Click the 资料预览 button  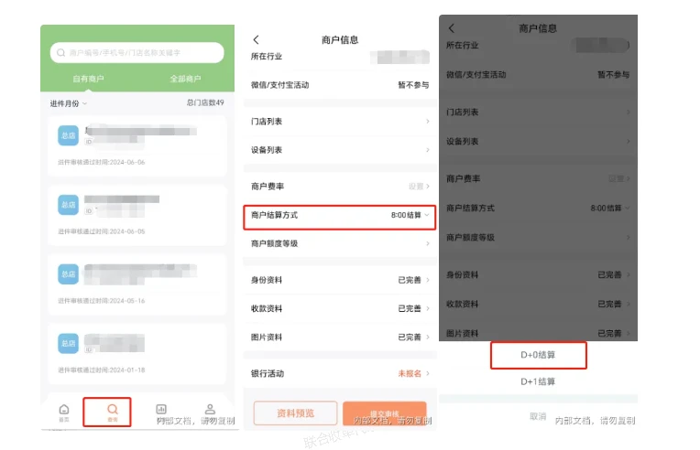(x=295, y=413)
